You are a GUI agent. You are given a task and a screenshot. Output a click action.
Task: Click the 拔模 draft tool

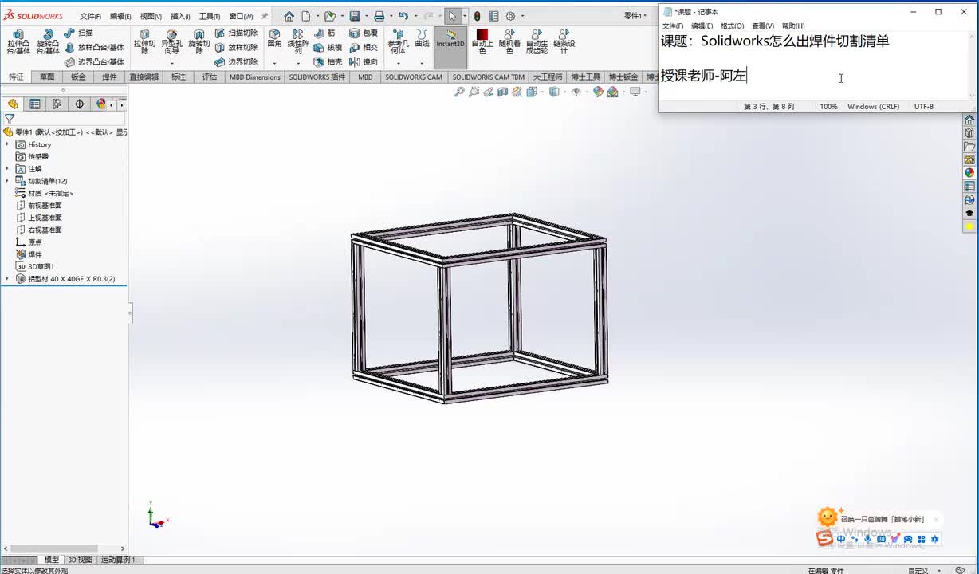tap(328, 48)
